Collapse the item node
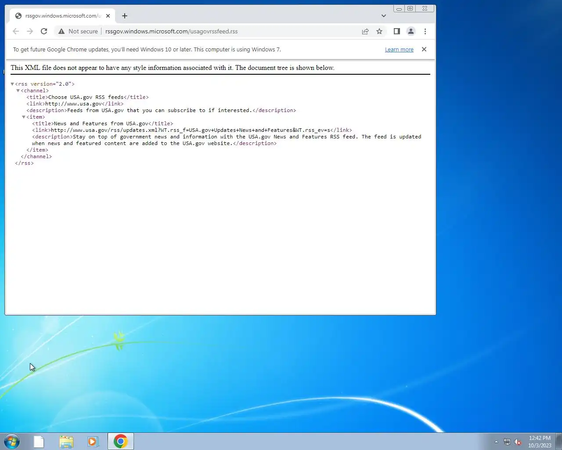 click(x=24, y=117)
